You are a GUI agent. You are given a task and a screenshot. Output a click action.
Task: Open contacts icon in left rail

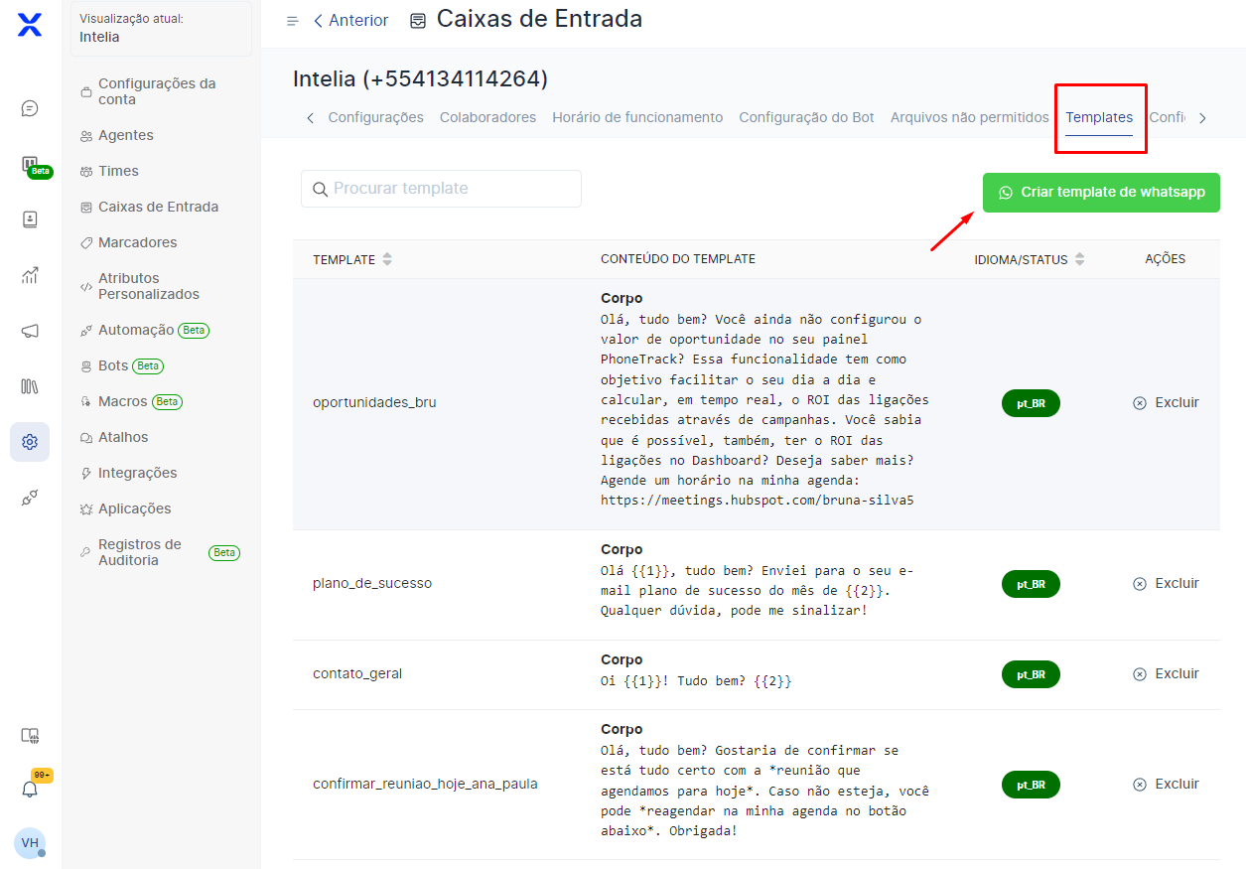[x=30, y=219]
